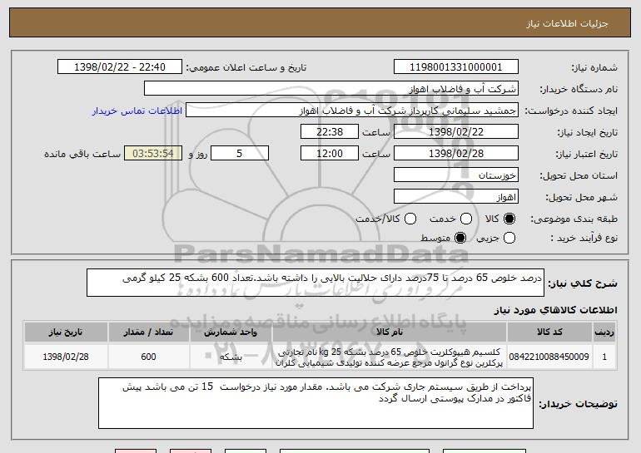641x453 pixels.
Task: Click the نام کالا column header
Action: (390, 332)
